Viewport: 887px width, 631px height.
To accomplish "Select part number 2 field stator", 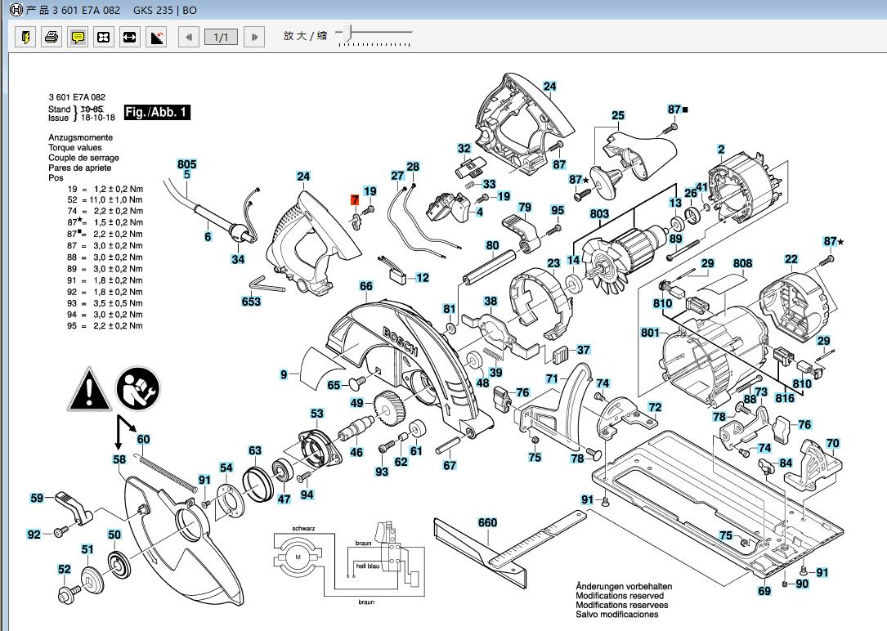I will (721, 150).
